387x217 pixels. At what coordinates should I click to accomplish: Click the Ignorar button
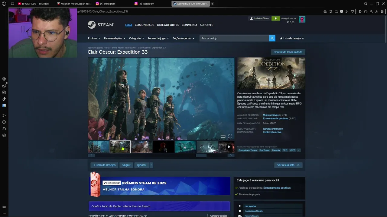(x=142, y=165)
